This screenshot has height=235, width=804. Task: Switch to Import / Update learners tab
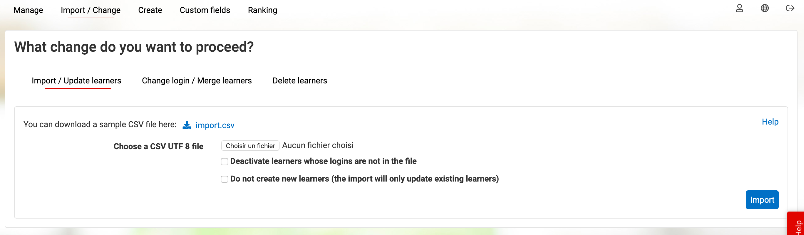pos(76,81)
